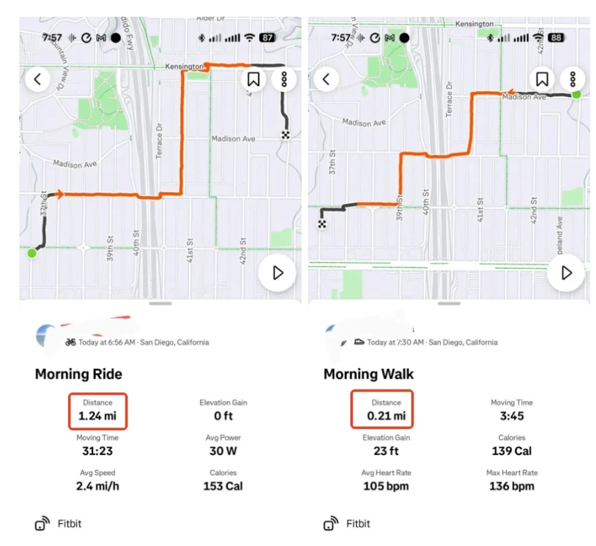596x546 pixels.
Task: Tap the battery indicator showing 87
Action: click(268, 38)
